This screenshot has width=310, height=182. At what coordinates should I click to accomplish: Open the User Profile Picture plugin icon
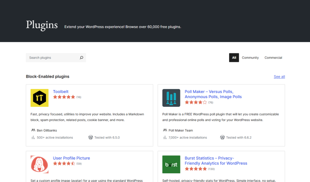tap(40, 164)
